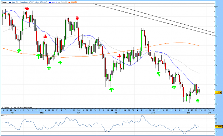Select the MA178 legend entry
223x136 pixels.
pos(73,3)
